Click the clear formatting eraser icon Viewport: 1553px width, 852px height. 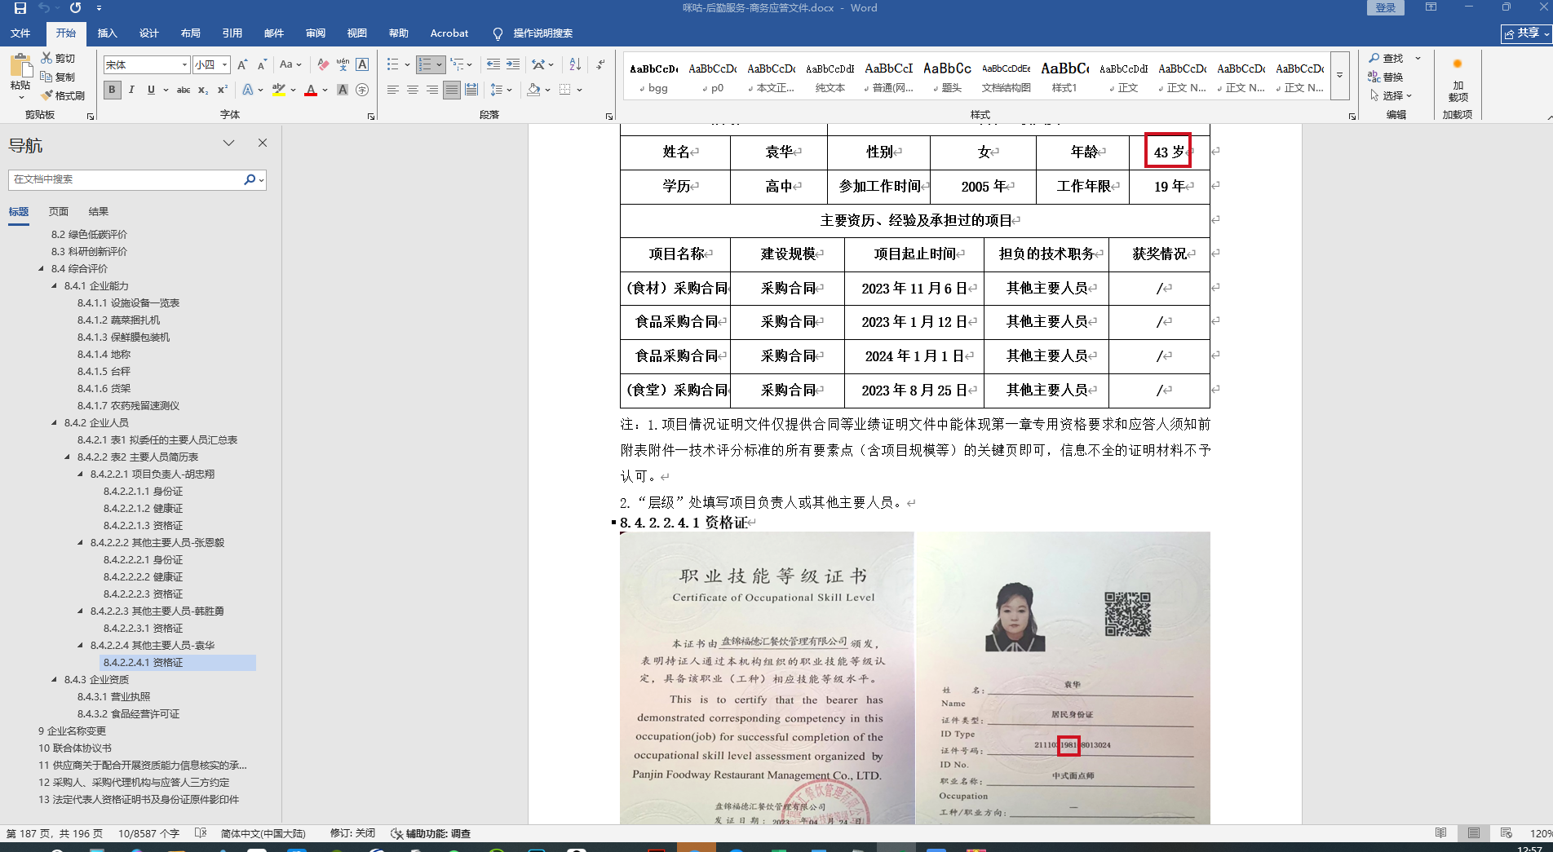[x=323, y=64]
